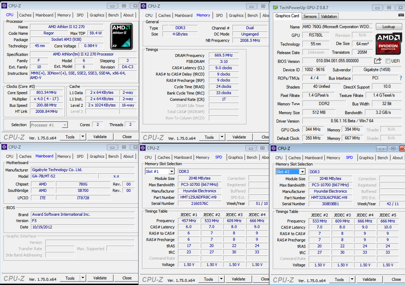Click the Driver Version value 8.56.1.16 Beta
This screenshot has width=405, height=285.
click(x=352, y=121)
